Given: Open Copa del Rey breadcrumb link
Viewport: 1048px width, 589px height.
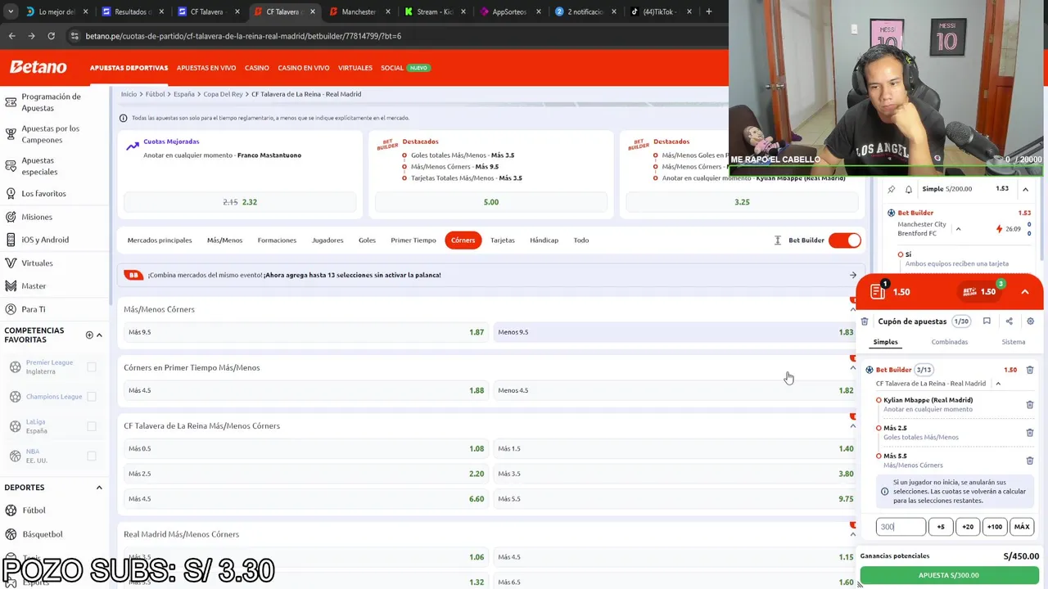Looking at the screenshot, I should coord(223,94).
